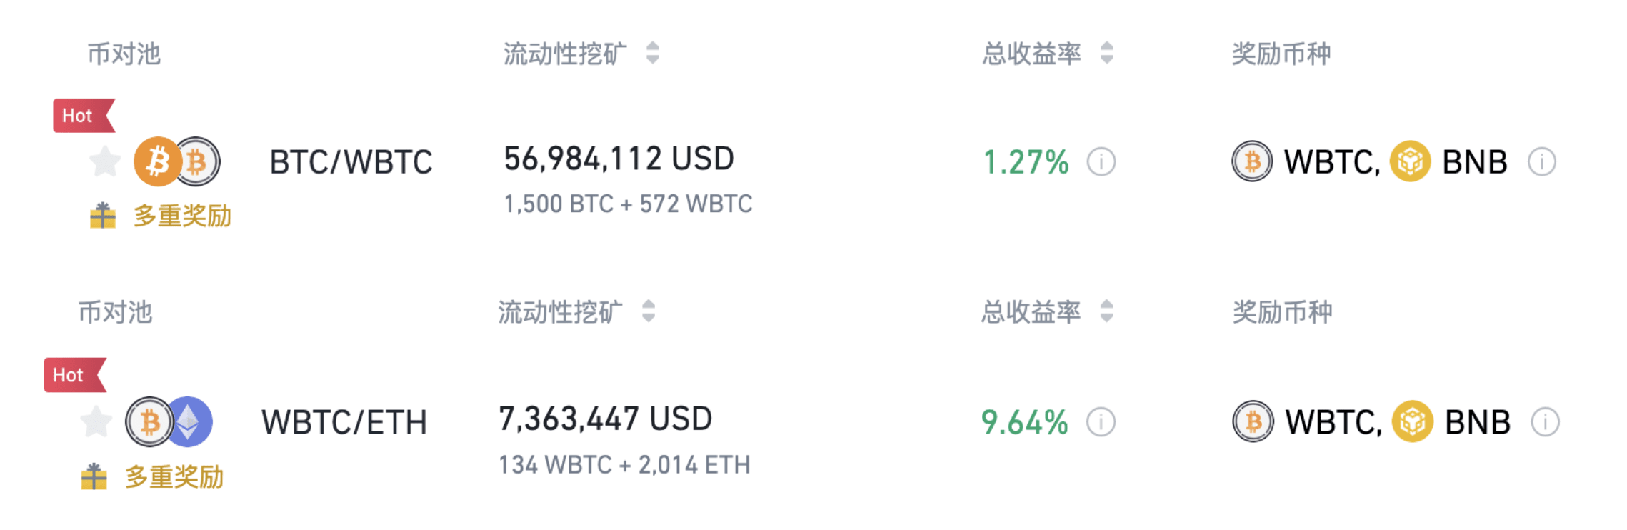Click the WBTC/ETH coin pair icon
The image size is (1627, 530).
tap(169, 421)
